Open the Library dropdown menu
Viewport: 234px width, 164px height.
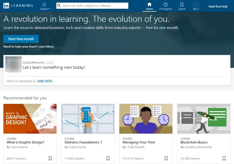pyautogui.click(x=45, y=6)
